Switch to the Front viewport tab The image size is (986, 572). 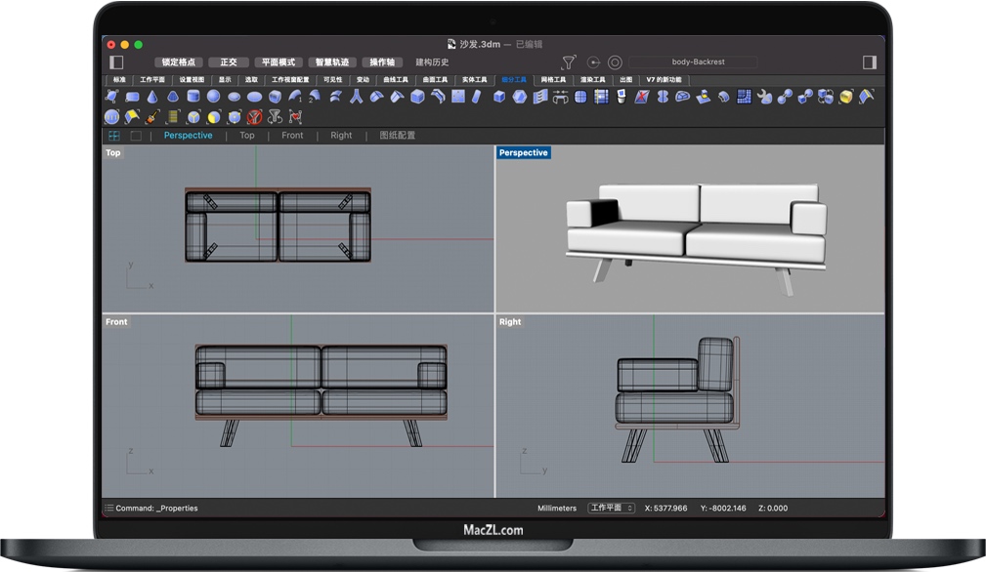[292, 136]
